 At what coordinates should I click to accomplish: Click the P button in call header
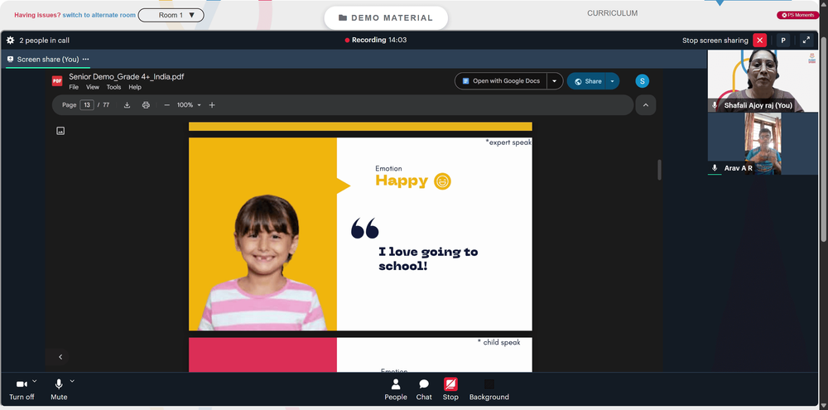(783, 40)
